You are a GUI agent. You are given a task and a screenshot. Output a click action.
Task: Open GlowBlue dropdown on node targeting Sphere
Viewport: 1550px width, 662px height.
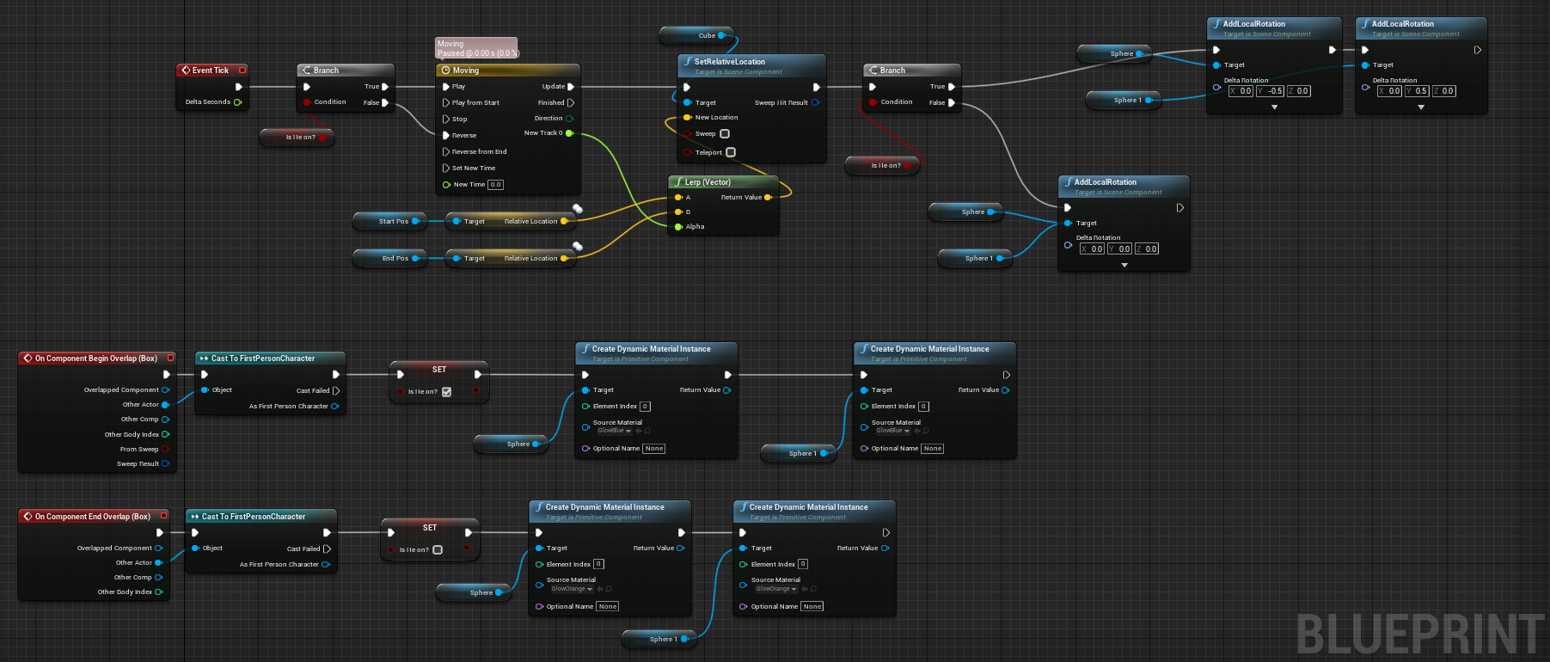pos(615,431)
